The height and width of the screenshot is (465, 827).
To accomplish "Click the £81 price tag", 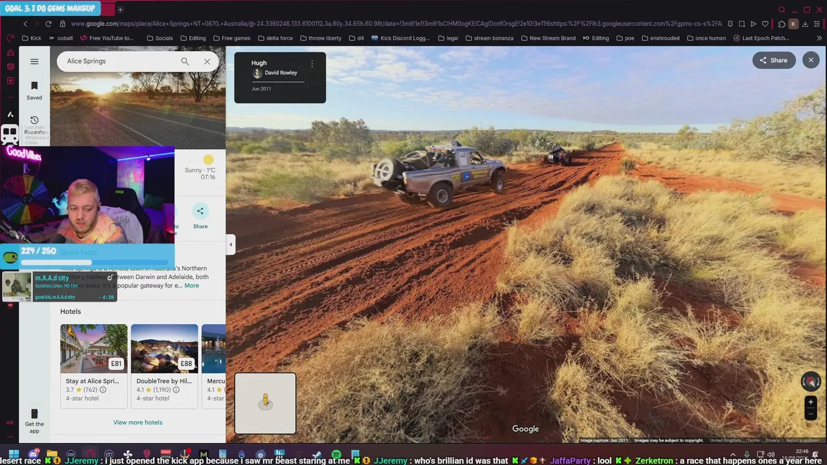I will (116, 364).
